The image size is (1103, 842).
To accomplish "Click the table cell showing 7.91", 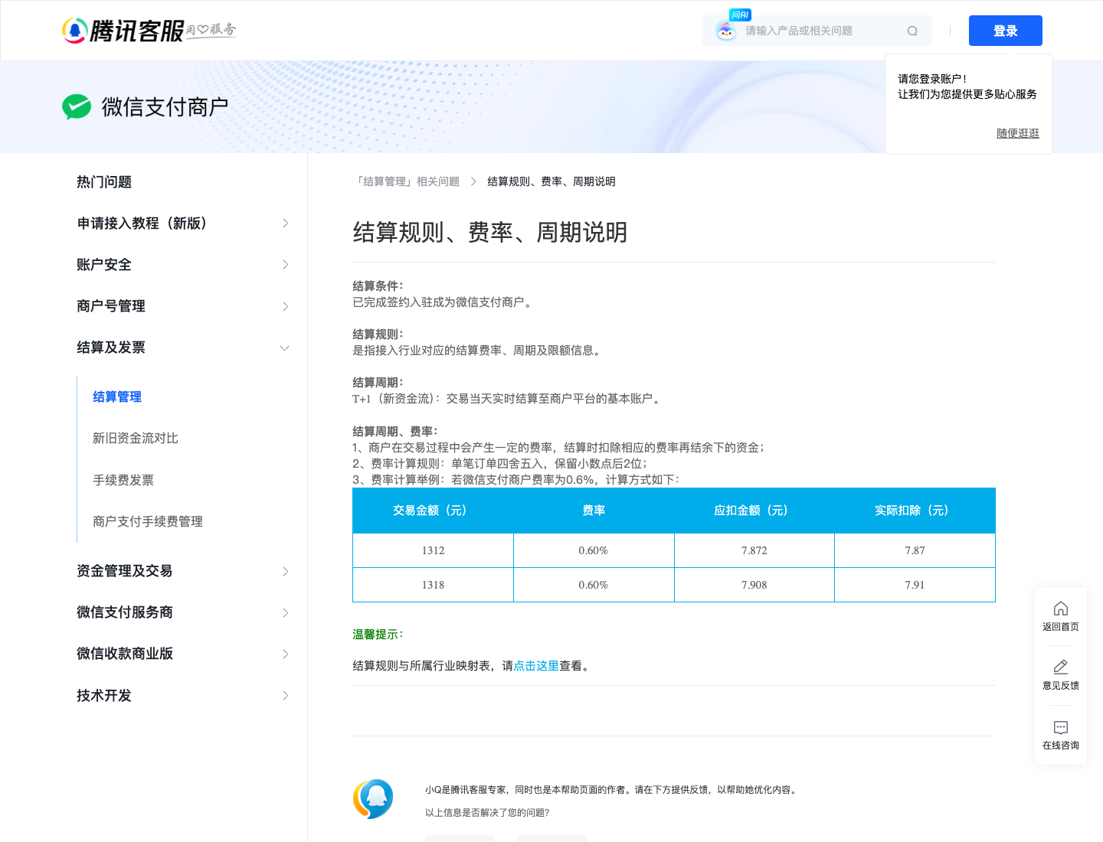I will pos(915,585).
